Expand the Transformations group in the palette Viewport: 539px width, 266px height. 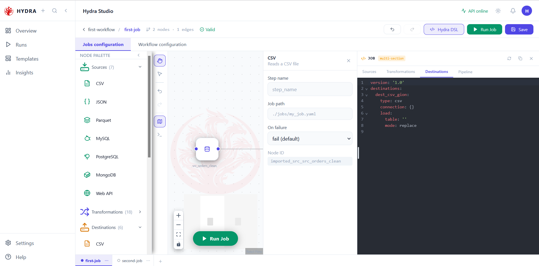[140, 212]
